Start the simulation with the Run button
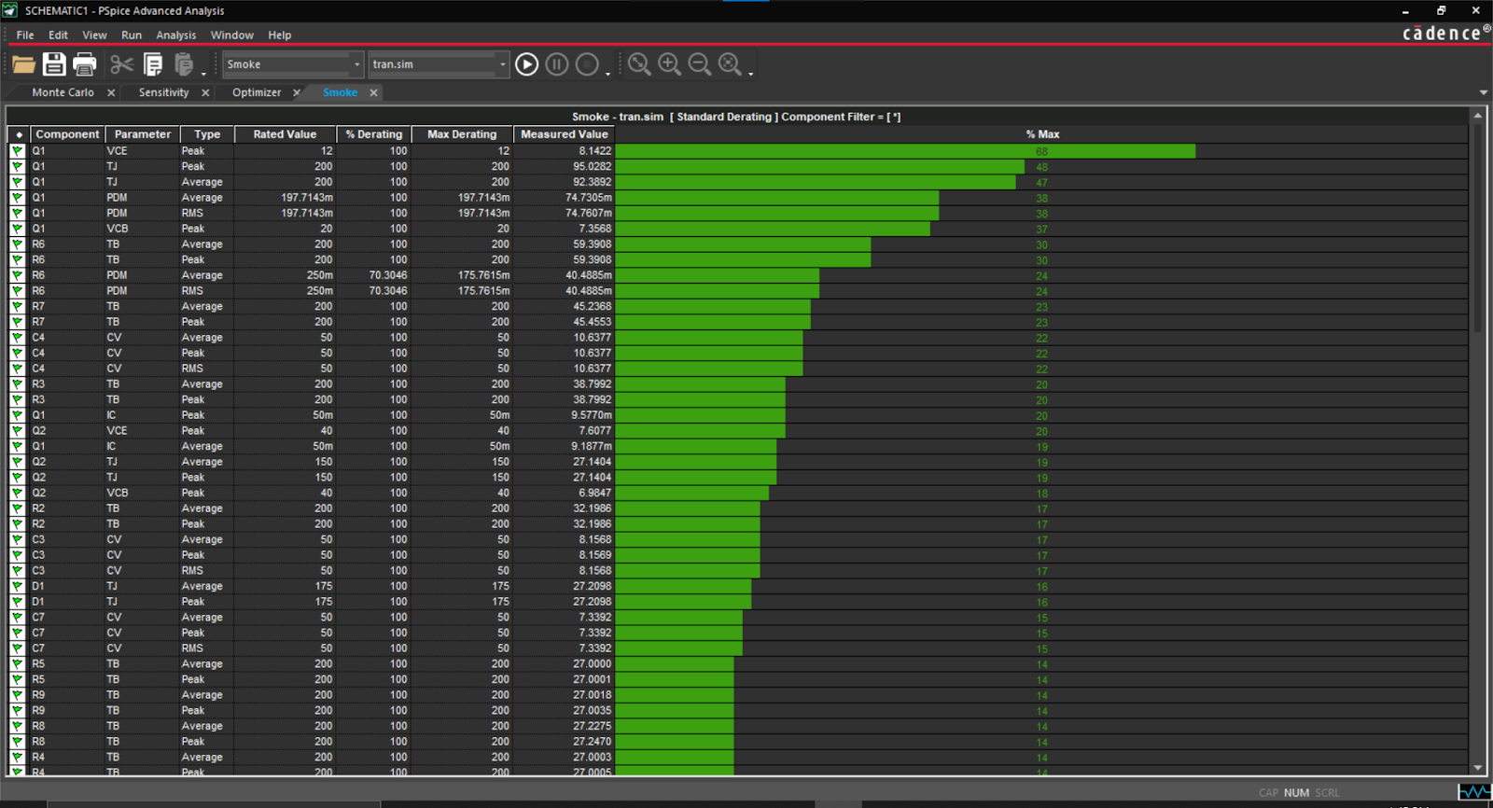The width and height of the screenshot is (1493, 808). coord(526,64)
